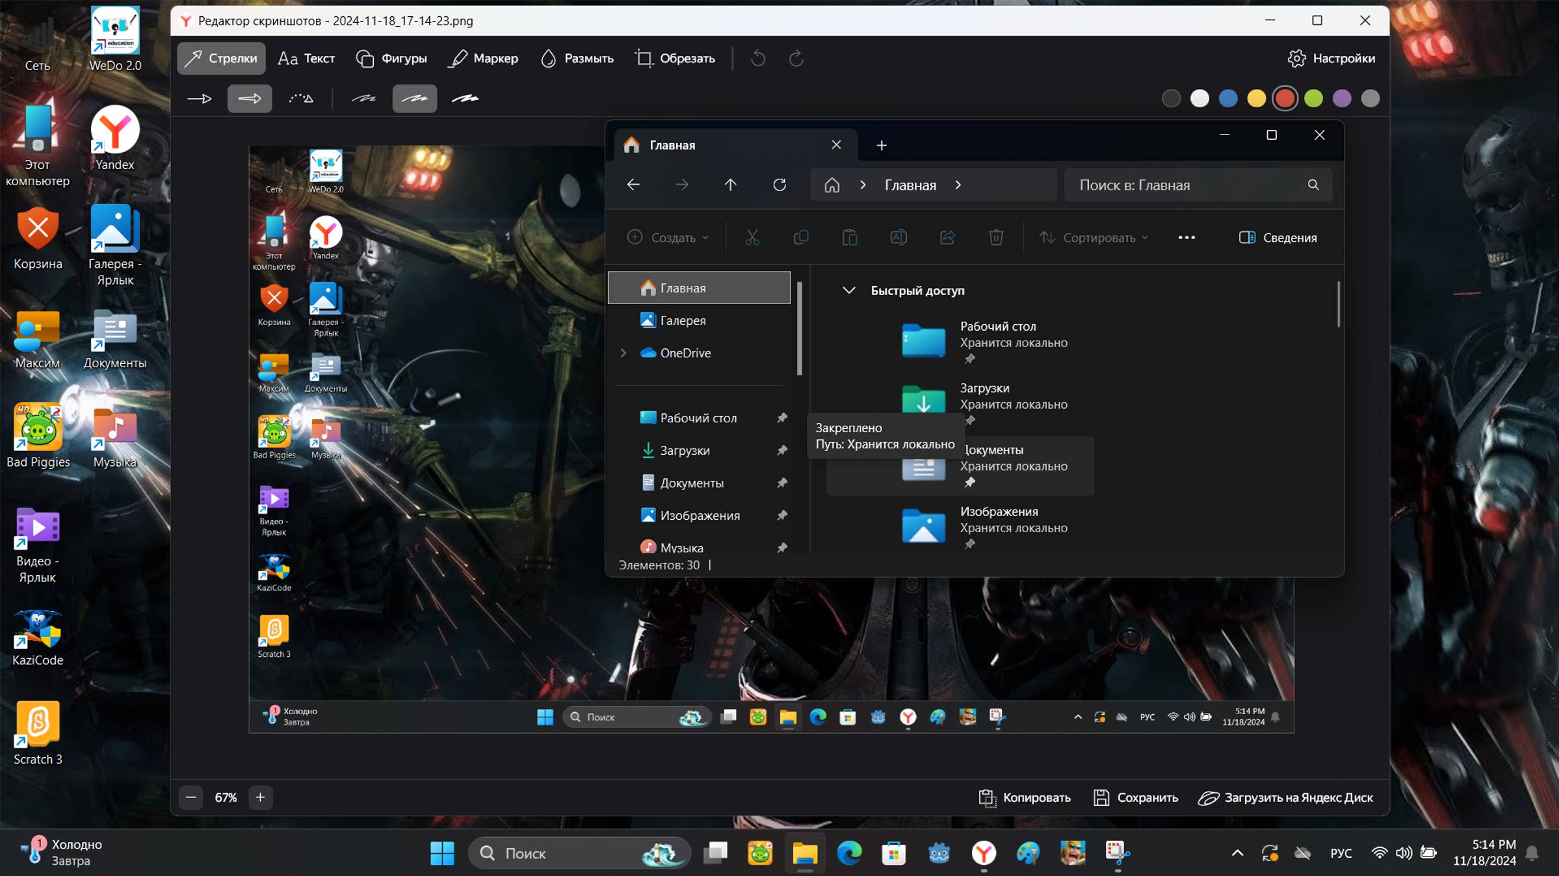This screenshot has height=876, width=1559.
Task: Select the Crop (Обрезать) tool
Action: 675,58
